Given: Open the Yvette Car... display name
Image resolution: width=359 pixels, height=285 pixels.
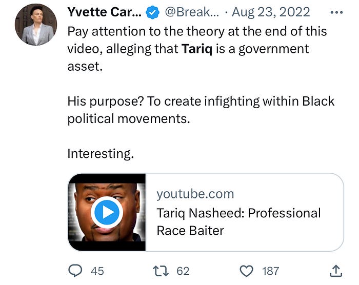Looking at the screenshot, I should tap(105, 12).
